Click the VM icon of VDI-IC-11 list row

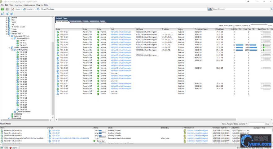(x=58, y=32)
